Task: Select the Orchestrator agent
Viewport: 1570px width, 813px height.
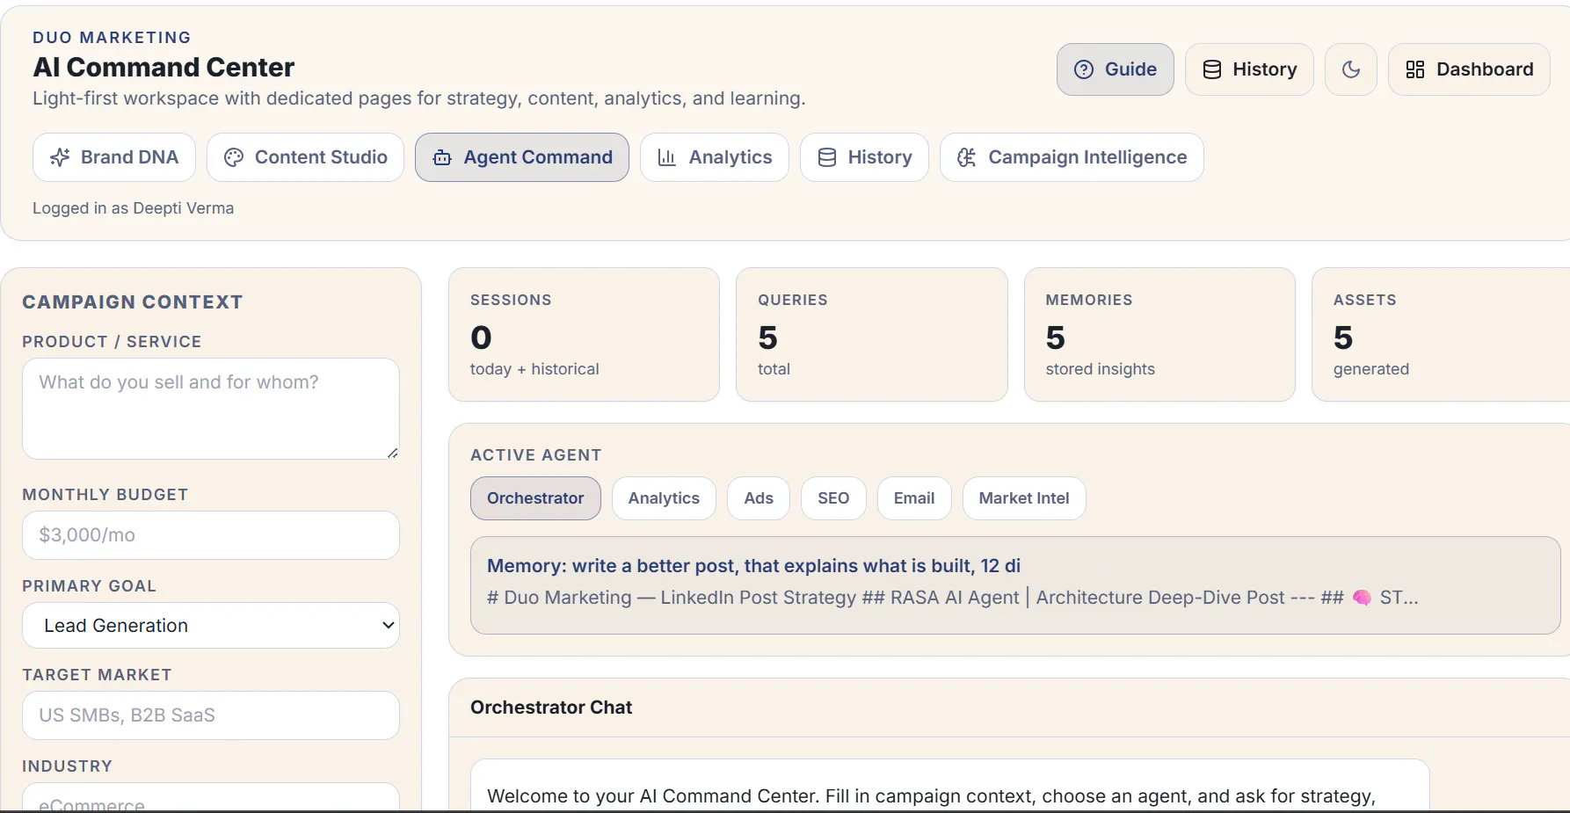Action: tap(535, 498)
